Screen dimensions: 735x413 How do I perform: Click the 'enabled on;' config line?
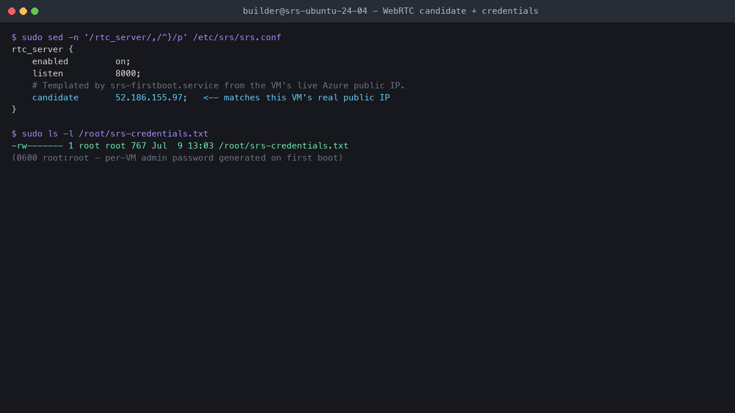point(82,61)
